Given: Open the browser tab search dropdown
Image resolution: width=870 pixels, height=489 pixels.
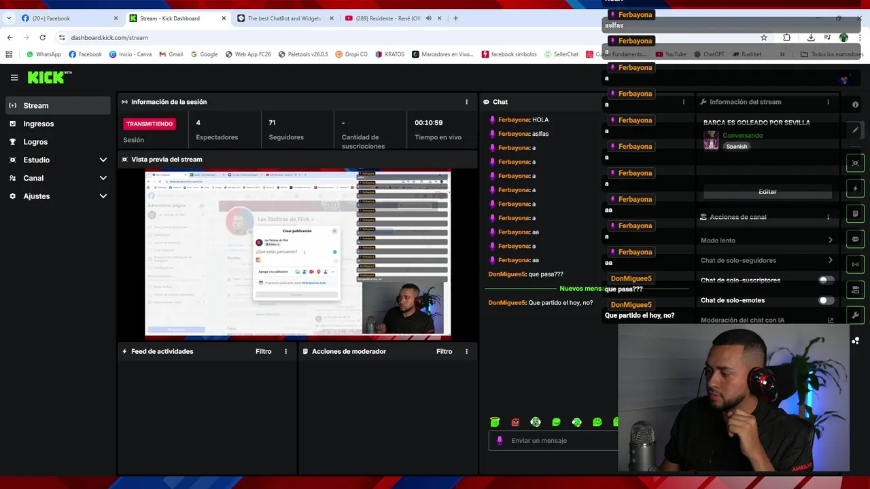Looking at the screenshot, I should tap(9, 18).
